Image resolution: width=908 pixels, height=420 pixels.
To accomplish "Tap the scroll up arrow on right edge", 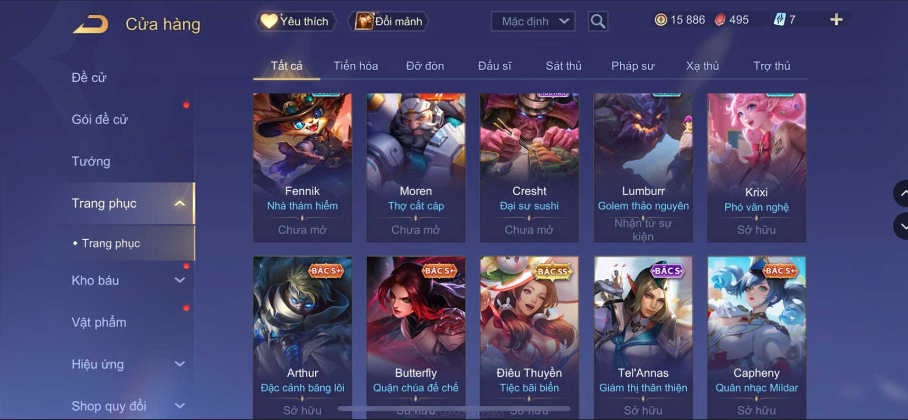I will pyautogui.click(x=902, y=193).
